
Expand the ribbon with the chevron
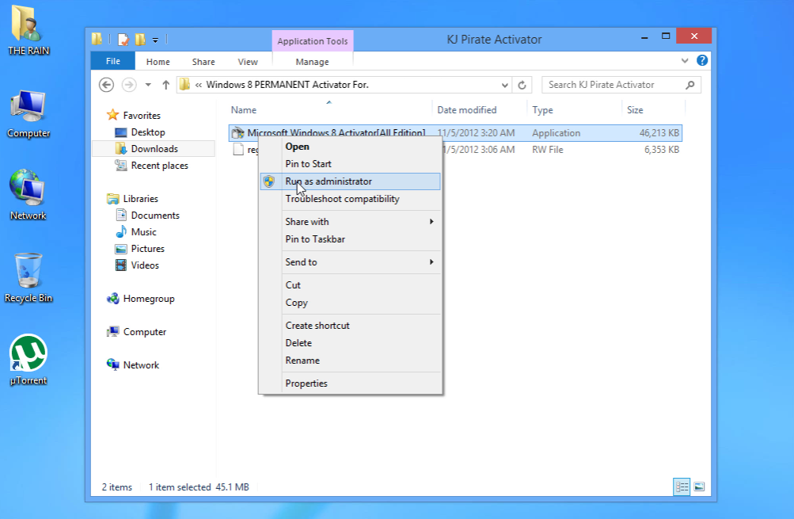click(x=685, y=60)
